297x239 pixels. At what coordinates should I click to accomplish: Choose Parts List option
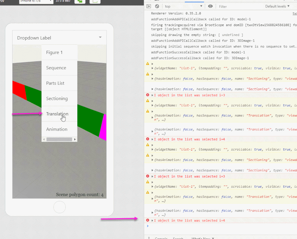(55, 83)
